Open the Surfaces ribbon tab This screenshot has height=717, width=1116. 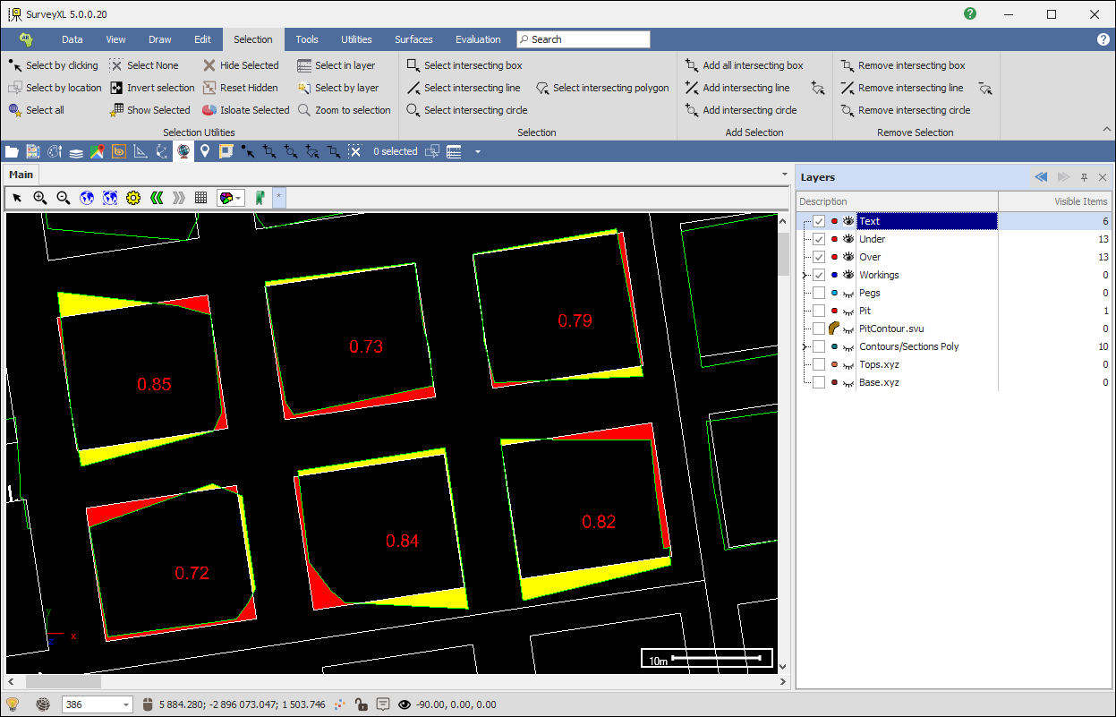tap(413, 39)
